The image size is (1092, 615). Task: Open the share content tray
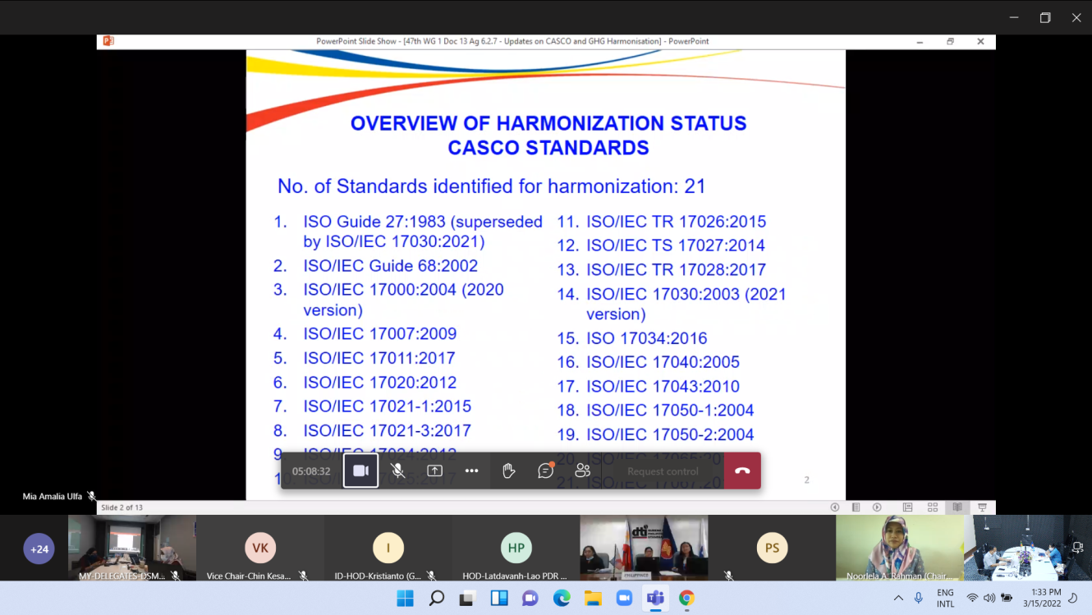click(434, 471)
